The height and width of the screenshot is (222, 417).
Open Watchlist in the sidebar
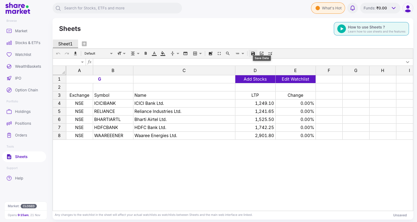pyautogui.click(x=24, y=55)
